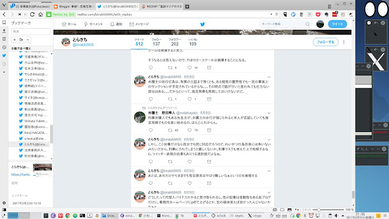Screen dimensions: 389x219
Task: Open @nodahayato profile link
Action: tap(187, 113)
